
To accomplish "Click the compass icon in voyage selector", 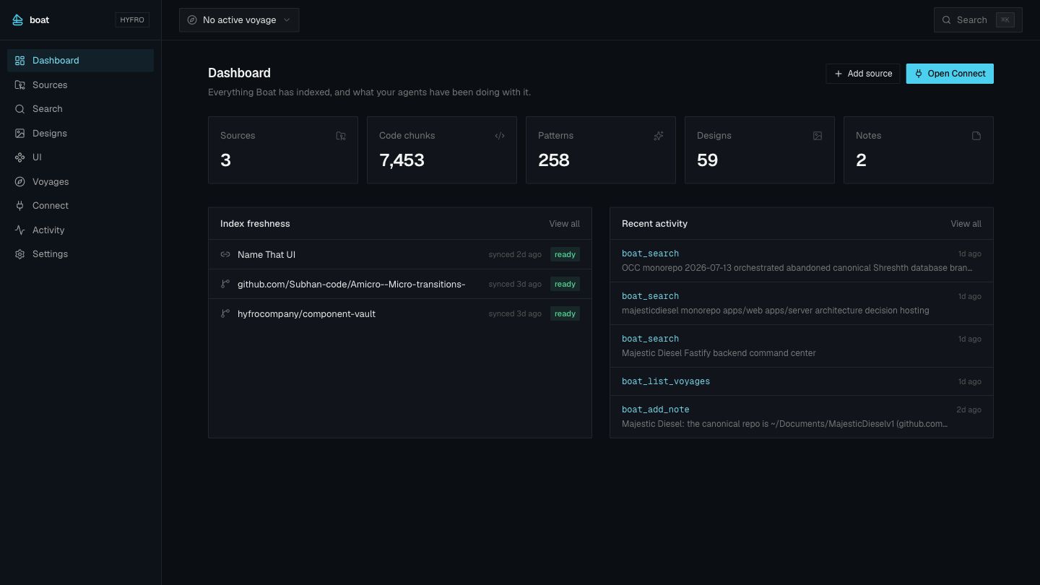I will tap(192, 20).
